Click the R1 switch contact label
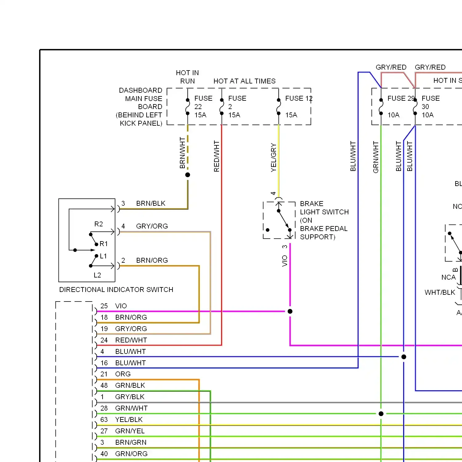Viewport: 462px width, 462px height. point(104,244)
